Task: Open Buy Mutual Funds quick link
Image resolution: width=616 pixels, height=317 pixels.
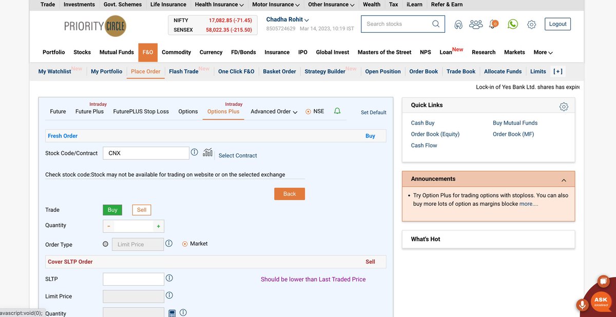Action: tap(515, 123)
